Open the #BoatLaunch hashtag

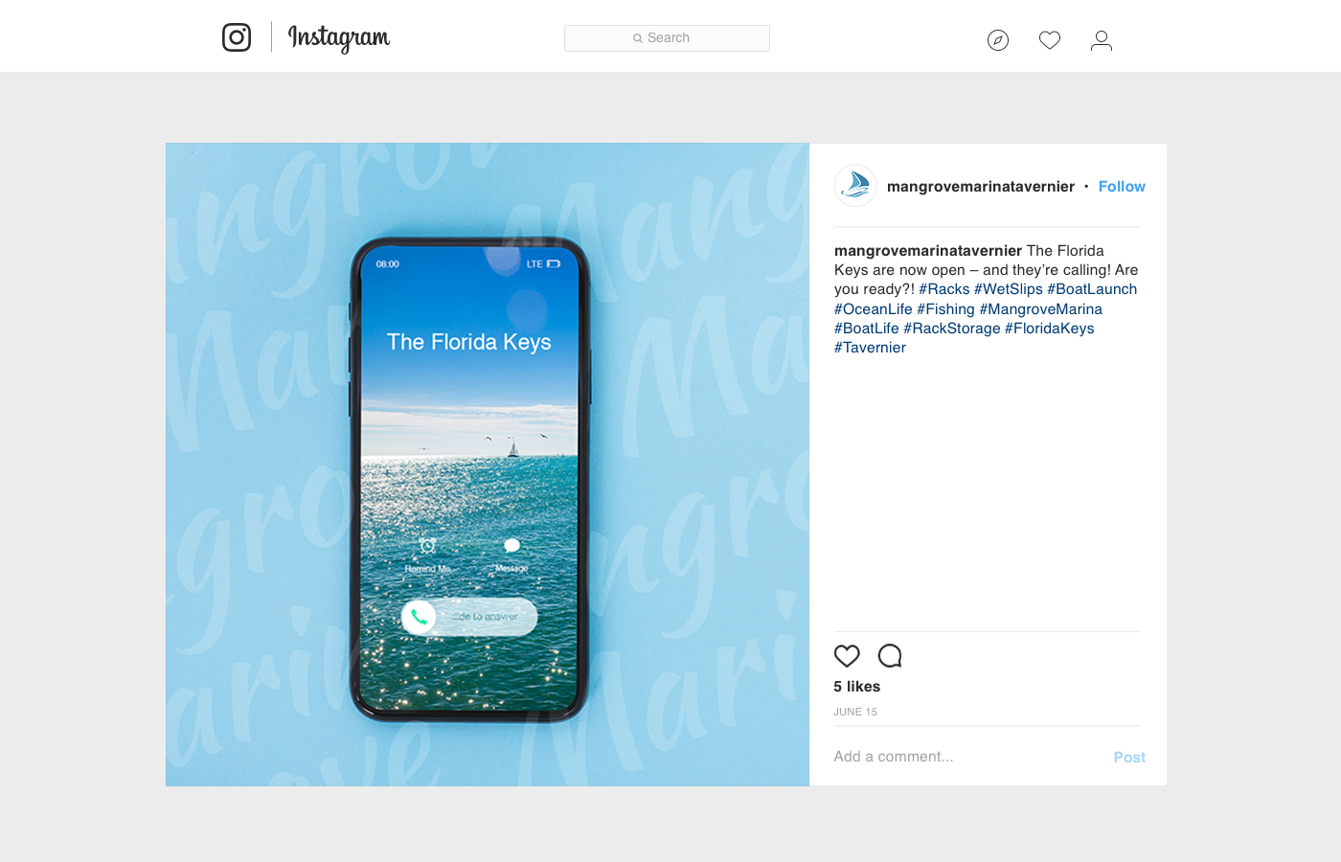1092,289
